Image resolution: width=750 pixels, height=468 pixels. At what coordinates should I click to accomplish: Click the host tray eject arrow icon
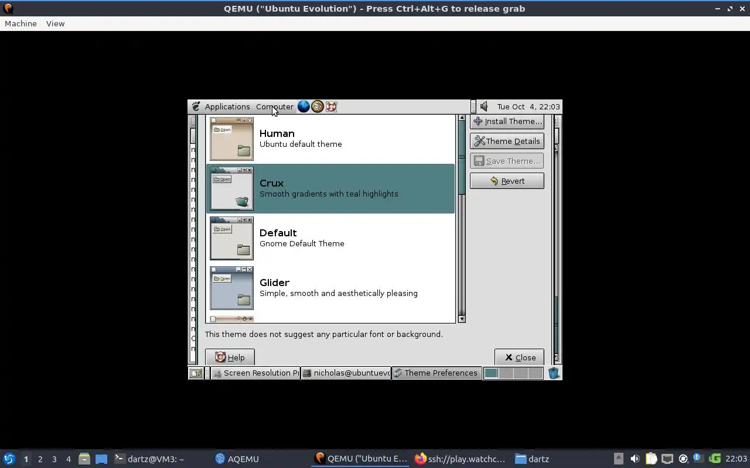(618, 459)
